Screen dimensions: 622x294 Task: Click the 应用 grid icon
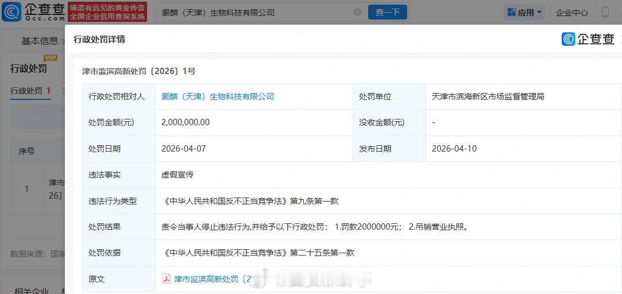point(512,12)
